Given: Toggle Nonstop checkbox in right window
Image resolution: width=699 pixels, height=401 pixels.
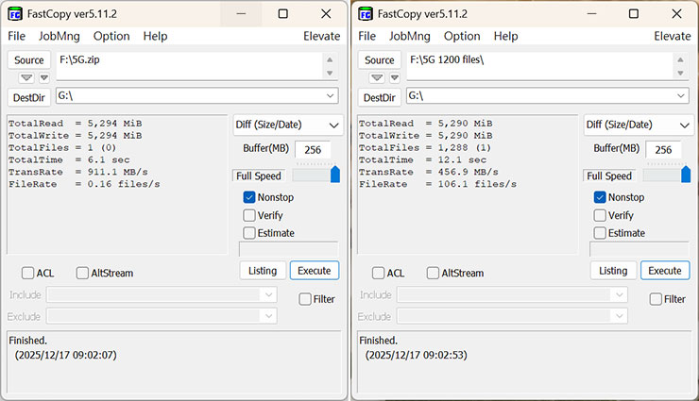Looking at the screenshot, I should click(x=600, y=197).
